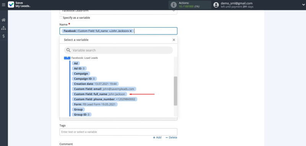
Task: Click the magnifier search icon
Action: tap(68, 50)
